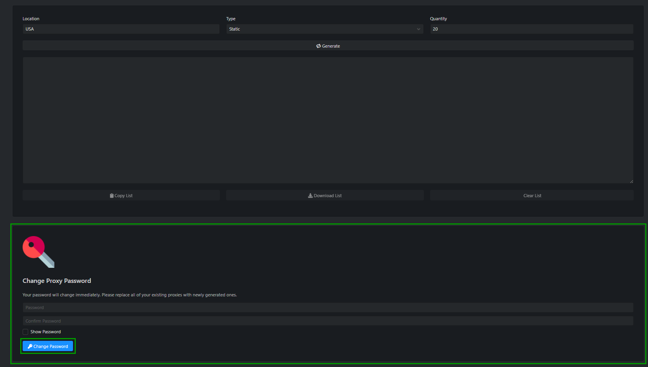Click the resize handle of the proxy text area

pos(631,181)
